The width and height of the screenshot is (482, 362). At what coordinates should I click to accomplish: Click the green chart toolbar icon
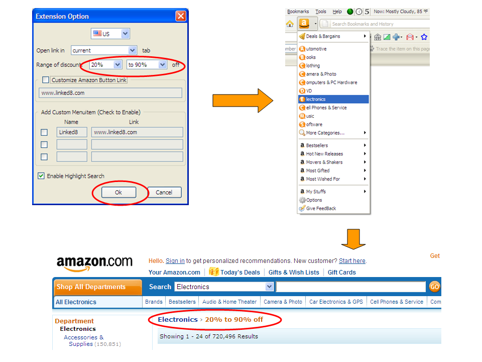pos(387,37)
